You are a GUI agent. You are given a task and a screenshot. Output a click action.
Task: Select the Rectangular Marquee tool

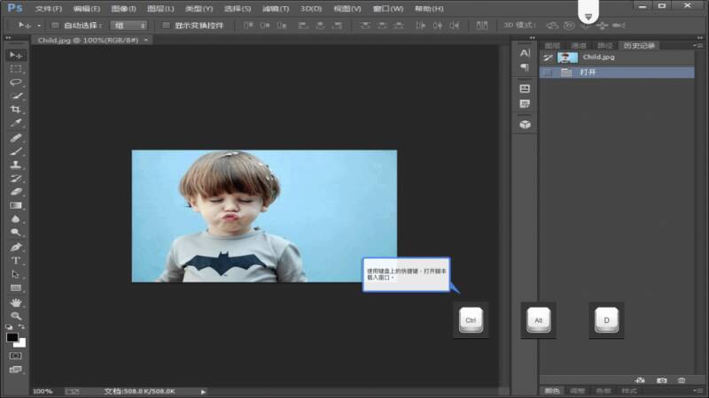coord(16,69)
